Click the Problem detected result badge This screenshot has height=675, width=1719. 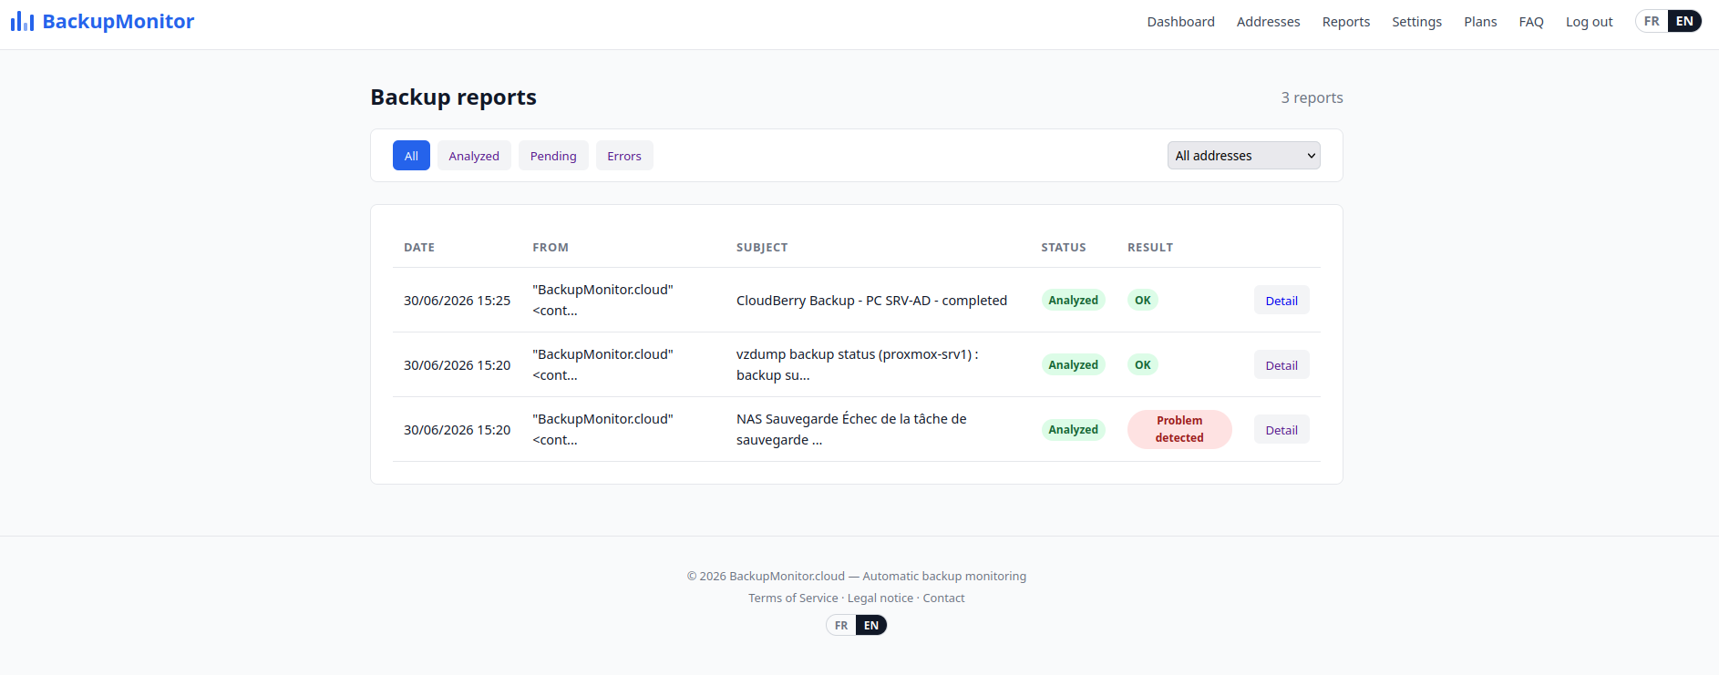(1179, 429)
